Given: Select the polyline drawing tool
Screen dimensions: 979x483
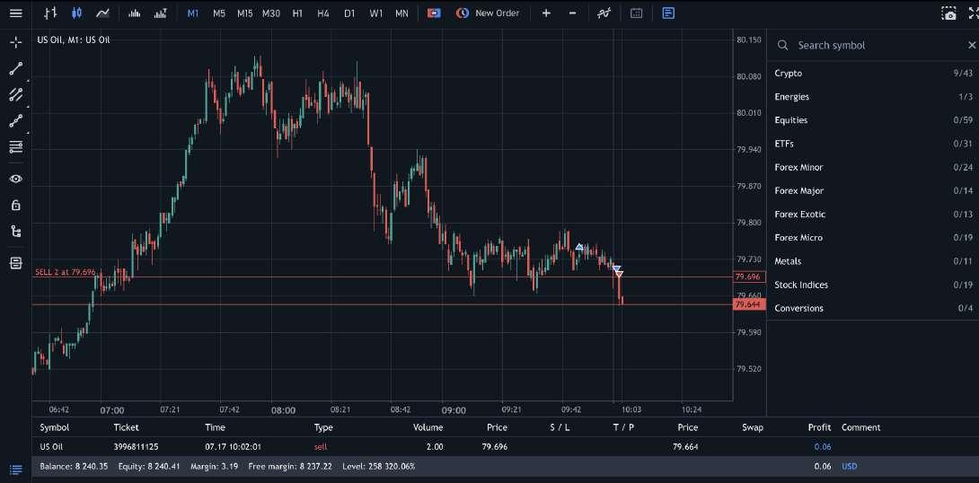Looking at the screenshot, I should pyautogui.click(x=16, y=121).
